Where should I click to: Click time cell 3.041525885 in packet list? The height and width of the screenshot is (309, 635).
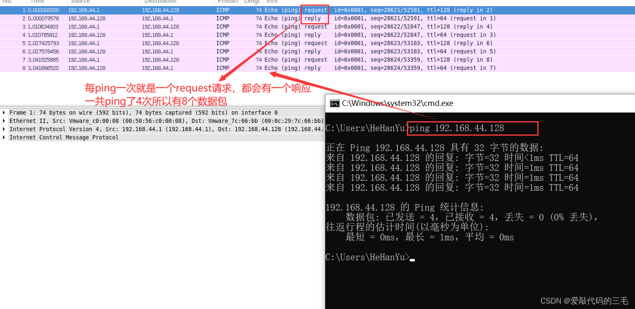tap(43, 60)
